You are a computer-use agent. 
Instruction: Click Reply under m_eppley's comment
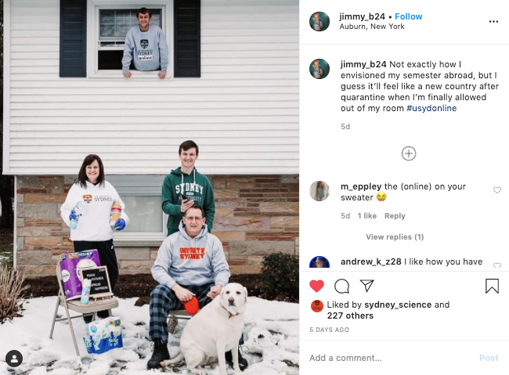[x=395, y=215]
